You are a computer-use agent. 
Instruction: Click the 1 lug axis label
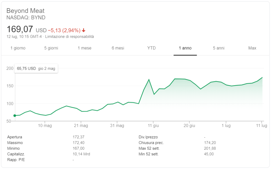pyautogui.click(x=226, y=126)
